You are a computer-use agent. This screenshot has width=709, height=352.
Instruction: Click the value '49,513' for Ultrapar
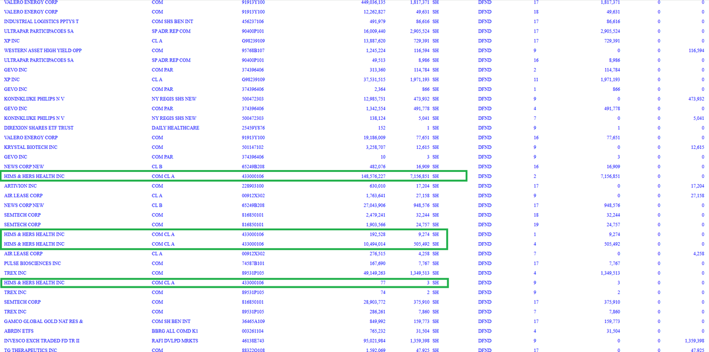tap(379, 60)
